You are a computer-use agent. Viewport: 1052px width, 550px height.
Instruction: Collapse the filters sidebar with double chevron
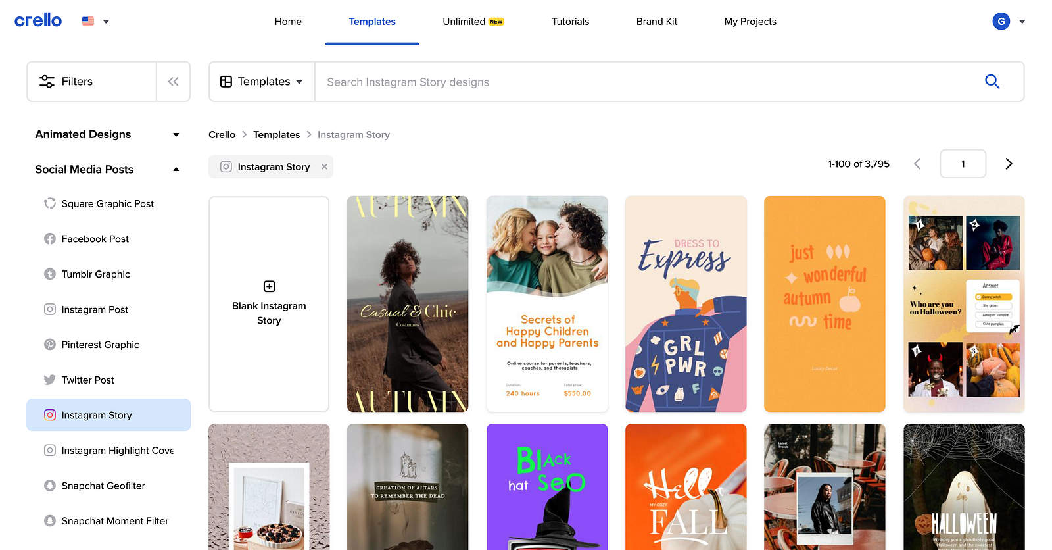click(174, 82)
